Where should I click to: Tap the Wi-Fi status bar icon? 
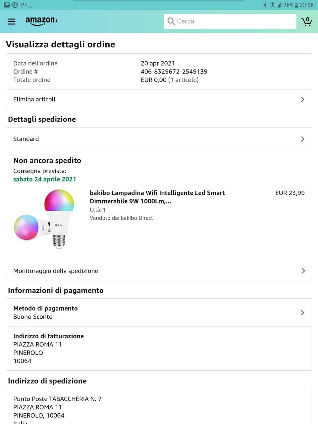(x=272, y=5)
